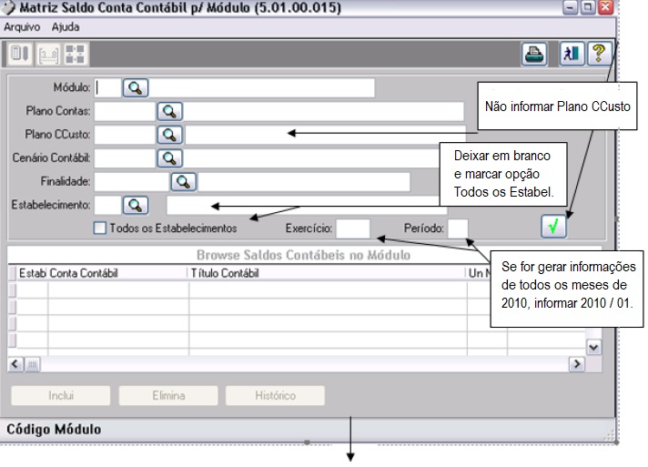Click the Exercício input field
The height and width of the screenshot is (467, 648).
click(x=353, y=228)
